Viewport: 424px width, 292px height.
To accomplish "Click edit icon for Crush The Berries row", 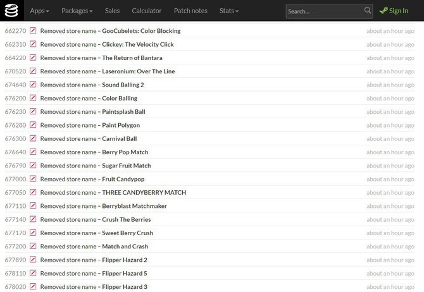I will [33, 219].
